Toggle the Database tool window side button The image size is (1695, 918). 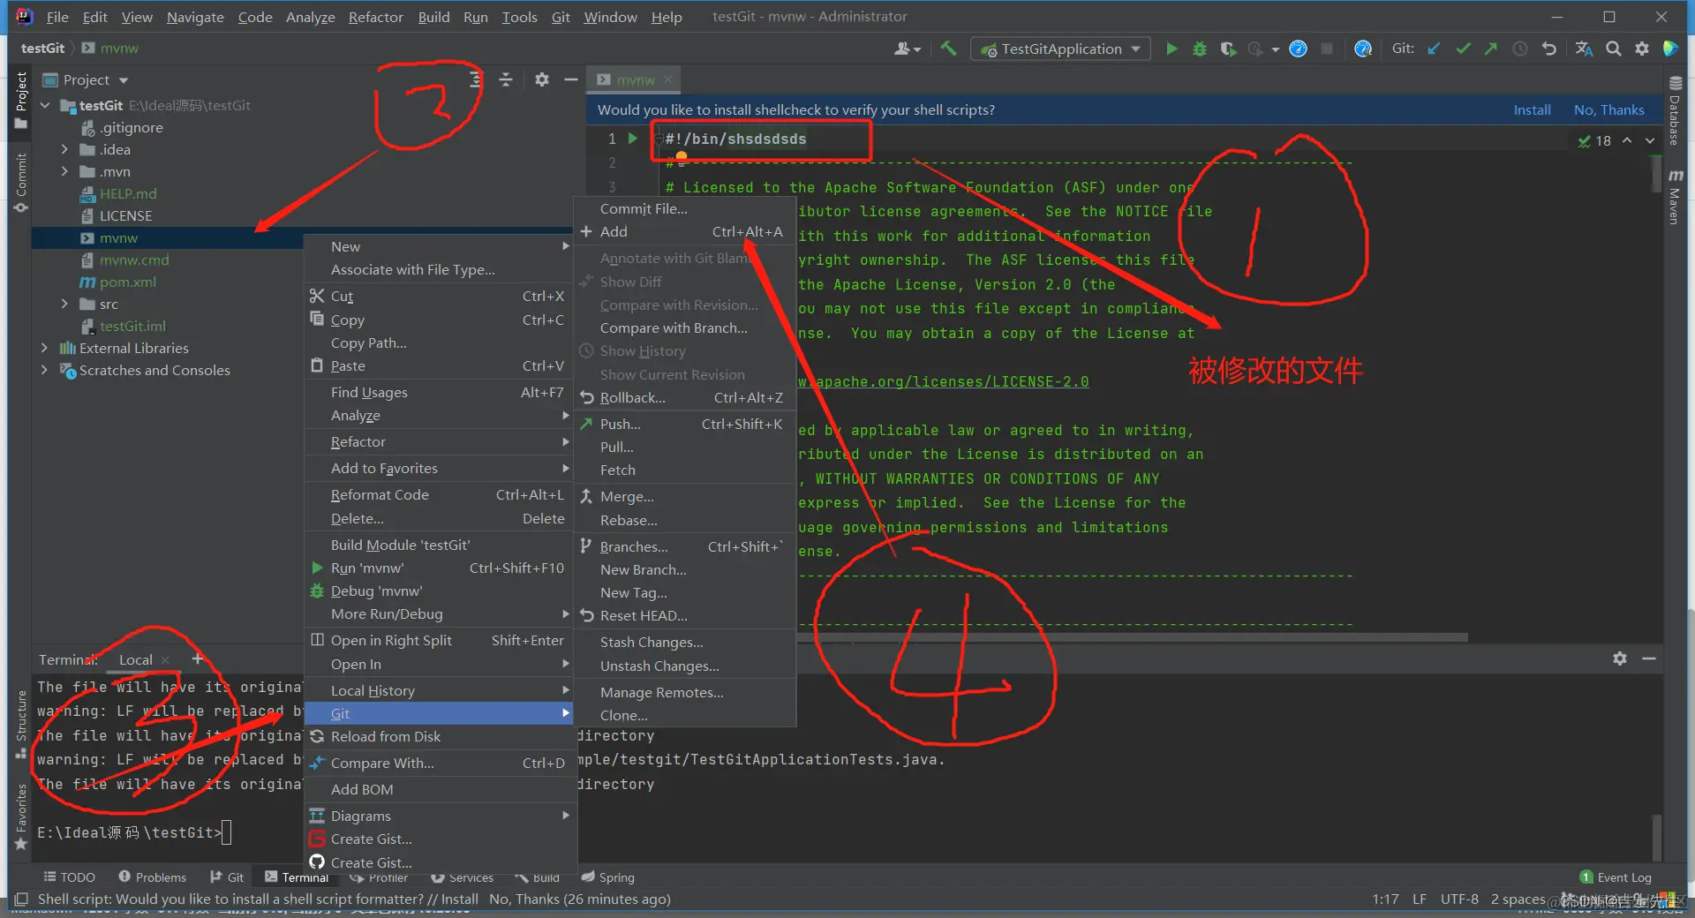(x=1674, y=109)
